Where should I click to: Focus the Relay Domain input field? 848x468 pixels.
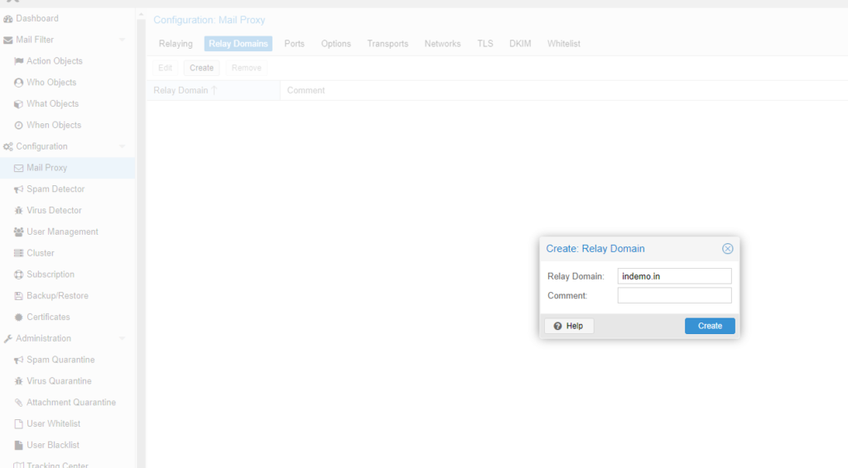[674, 276]
